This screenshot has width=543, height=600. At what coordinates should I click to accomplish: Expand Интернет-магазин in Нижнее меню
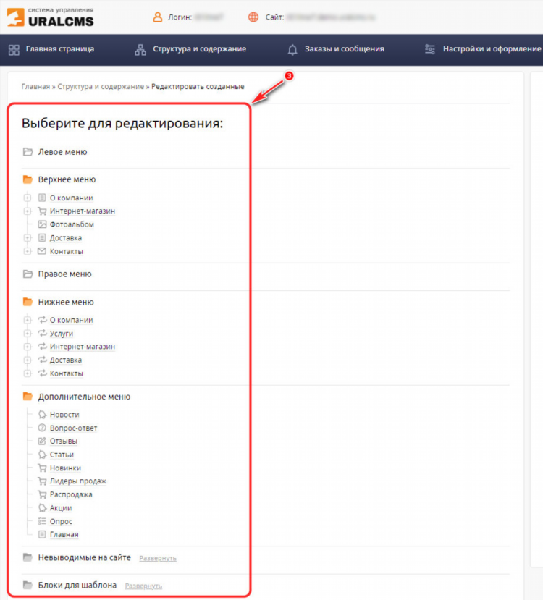point(28,347)
